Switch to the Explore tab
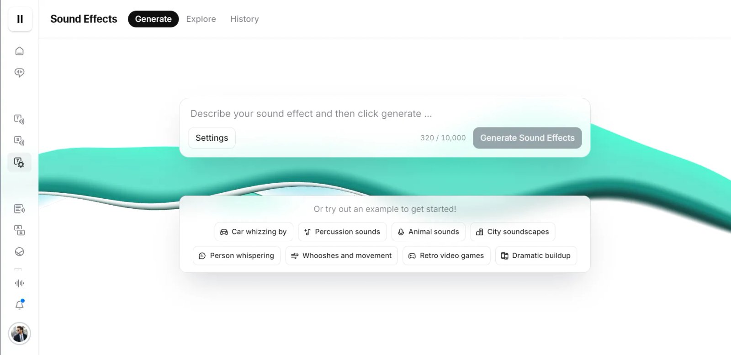This screenshot has width=731, height=355. click(201, 19)
